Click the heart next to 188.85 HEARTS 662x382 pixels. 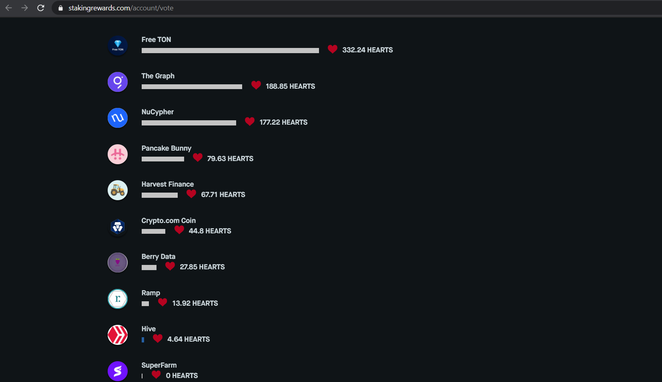pyautogui.click(x=256, y=85)
